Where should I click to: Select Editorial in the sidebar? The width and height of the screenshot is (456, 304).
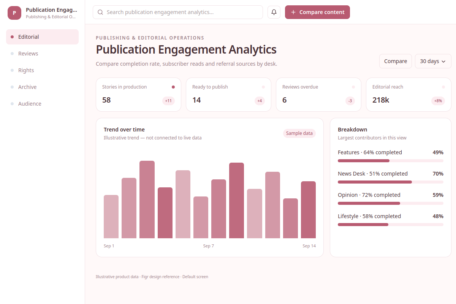[x=42, y=37]
